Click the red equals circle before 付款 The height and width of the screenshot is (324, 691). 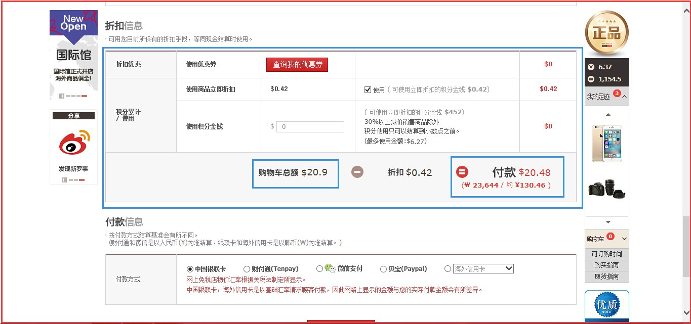point(461,172)
